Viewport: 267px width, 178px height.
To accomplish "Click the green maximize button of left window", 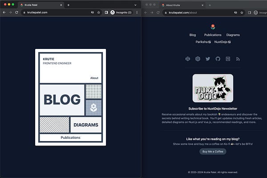I will point(13,4).
